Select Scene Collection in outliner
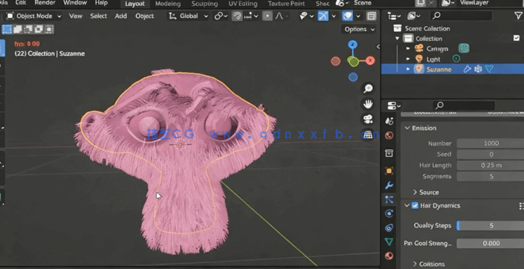Screen dimensions: 524x269 tap(427, 28)
